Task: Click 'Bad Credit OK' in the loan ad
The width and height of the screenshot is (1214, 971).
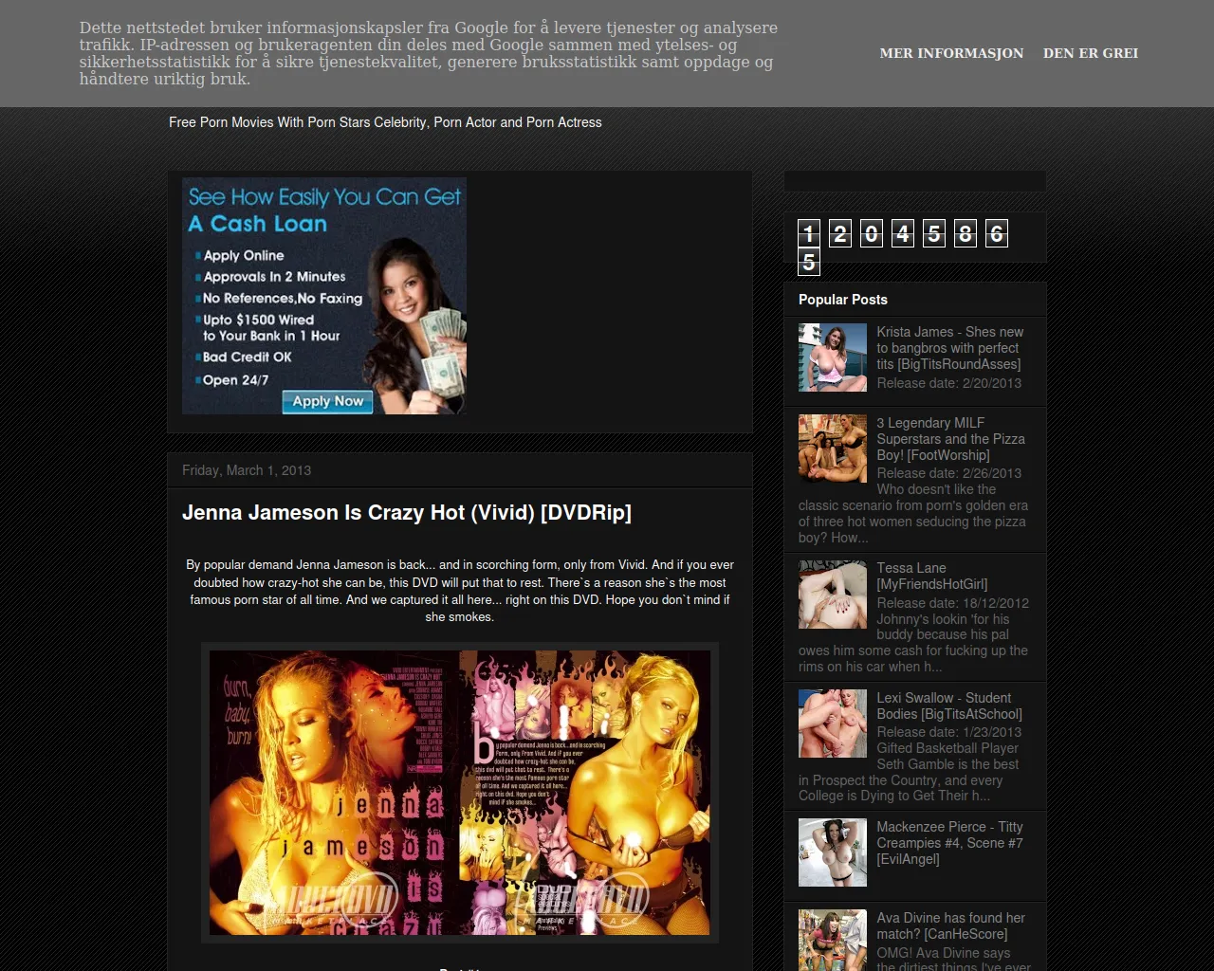Action: pyautogui.click(x=247, y=357)
